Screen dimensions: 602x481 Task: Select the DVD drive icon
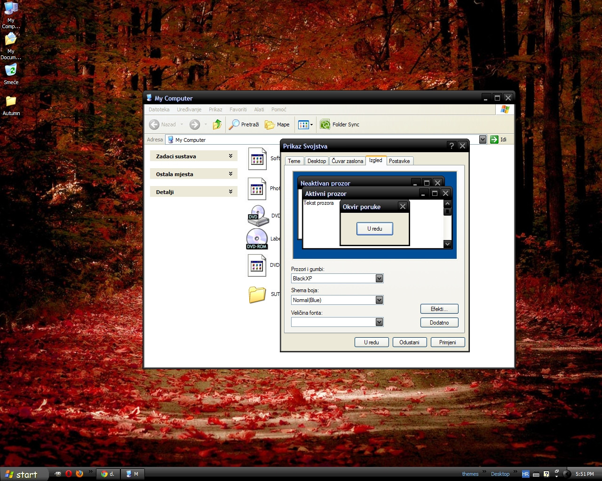[258, 216]
